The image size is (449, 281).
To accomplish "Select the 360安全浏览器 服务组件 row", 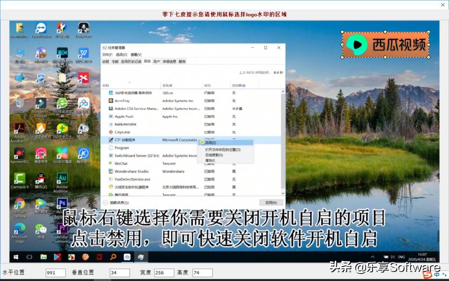I will pyautogui.click(x=191, y=93).
